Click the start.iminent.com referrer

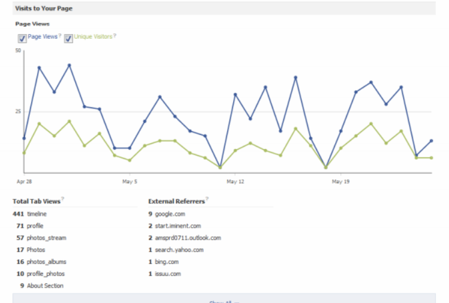coord(178,225)
